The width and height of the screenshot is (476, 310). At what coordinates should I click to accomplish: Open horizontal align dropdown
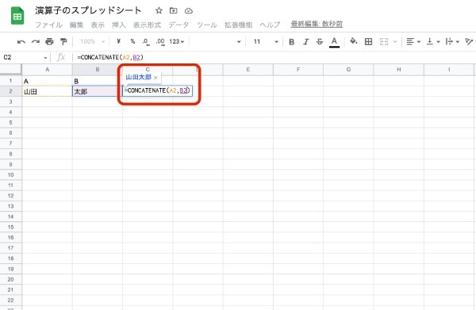[x=413, y=41]
